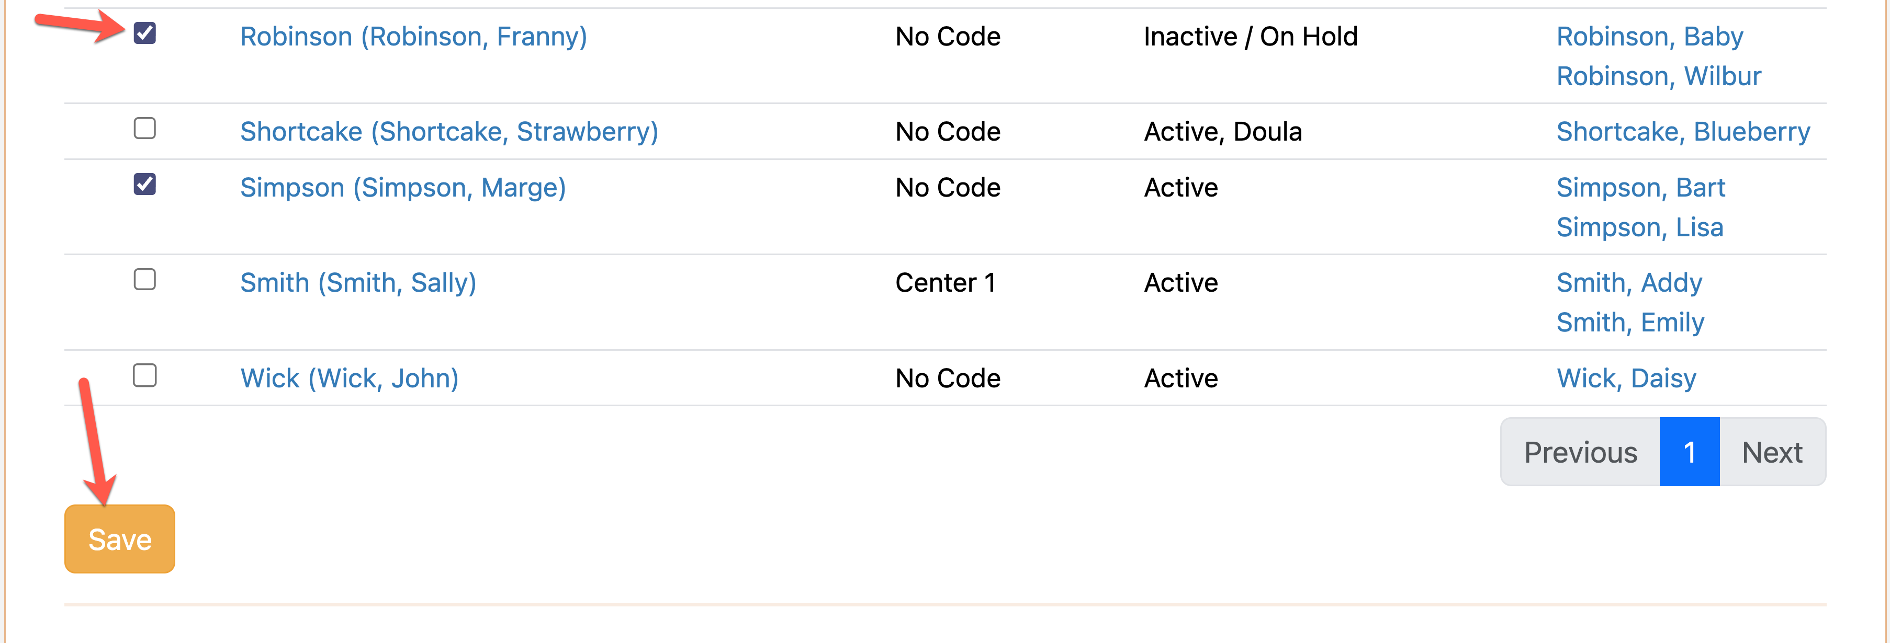Open Simpson (Simpson, Marge) family link
Screen dimensions: 1890x643
(403, 188)
